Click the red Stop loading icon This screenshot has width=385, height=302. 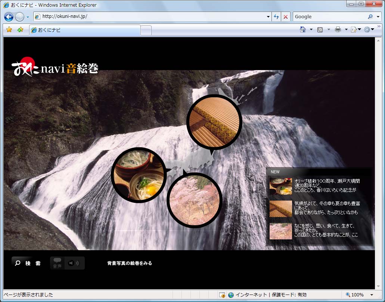(286, 17)
